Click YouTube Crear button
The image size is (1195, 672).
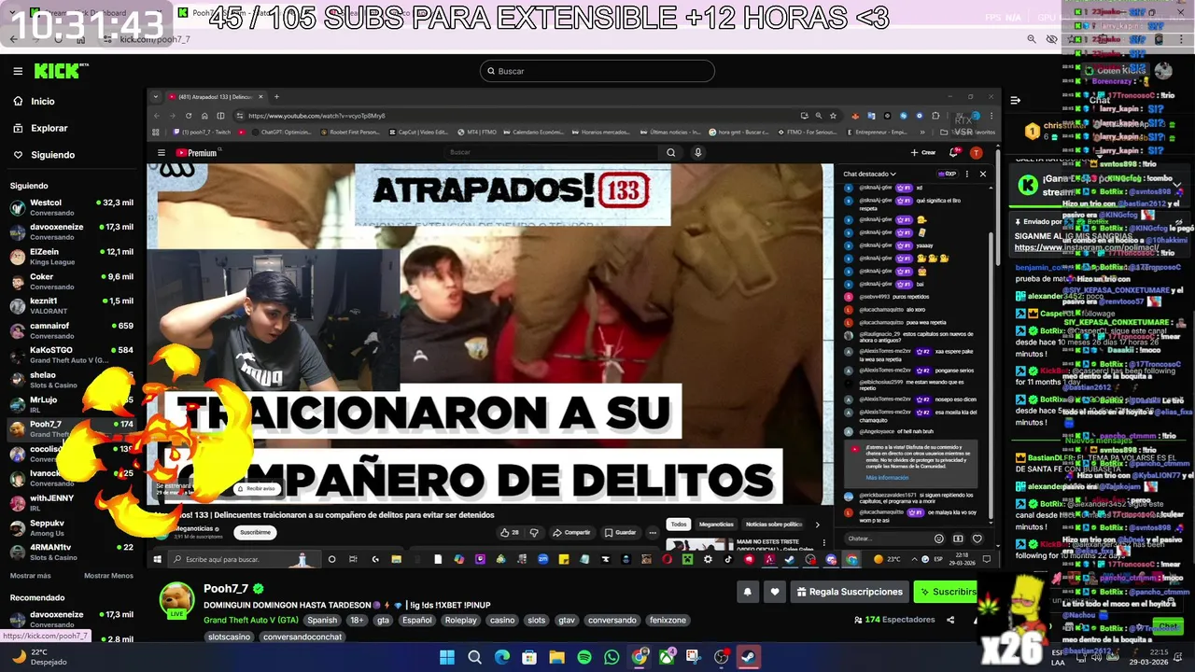(924, 153)
